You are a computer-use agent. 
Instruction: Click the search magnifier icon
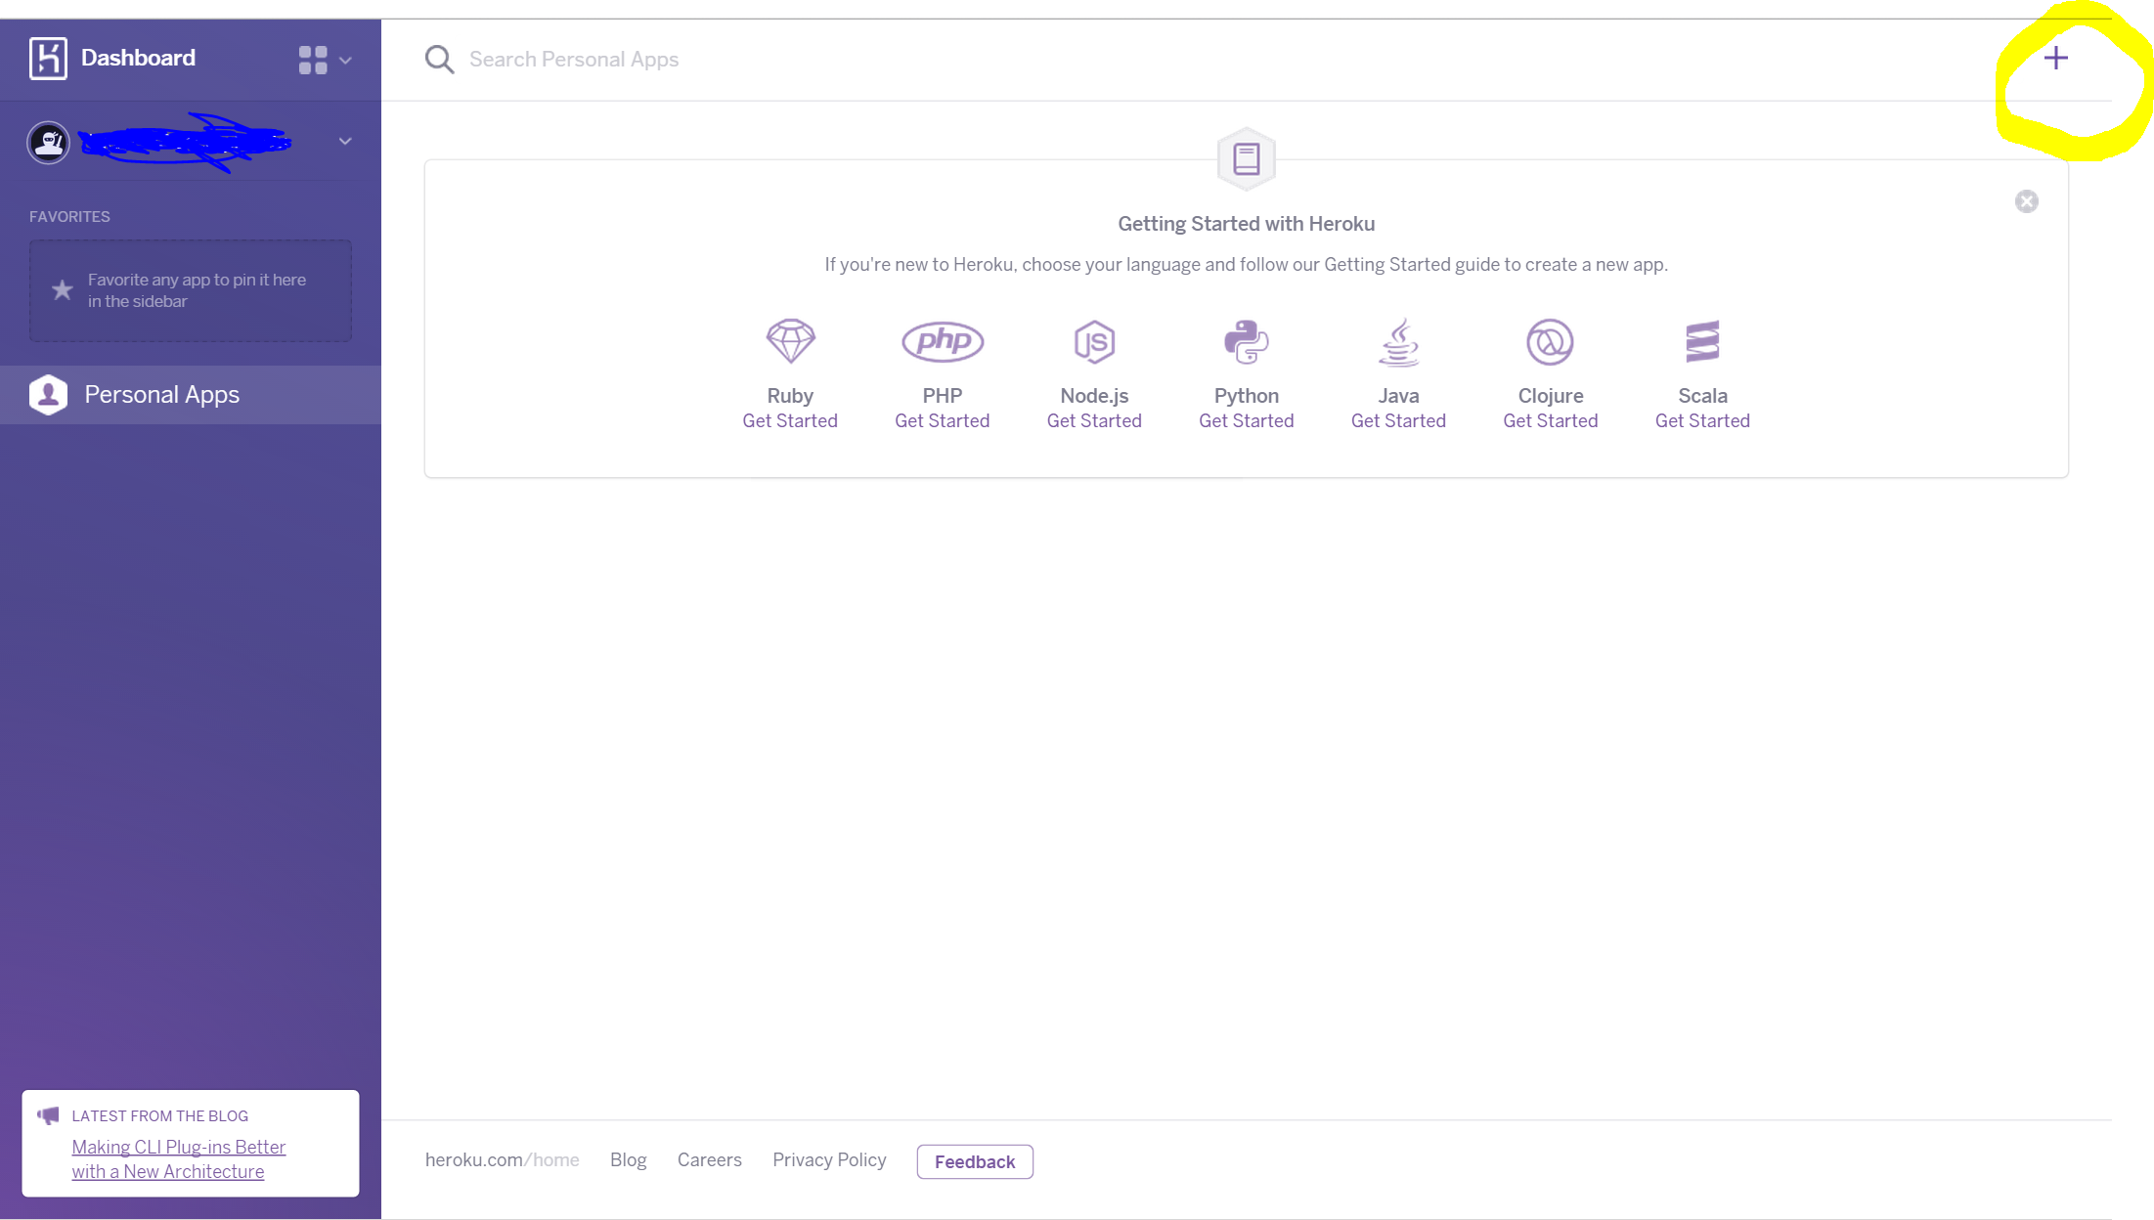pos(439,60)
